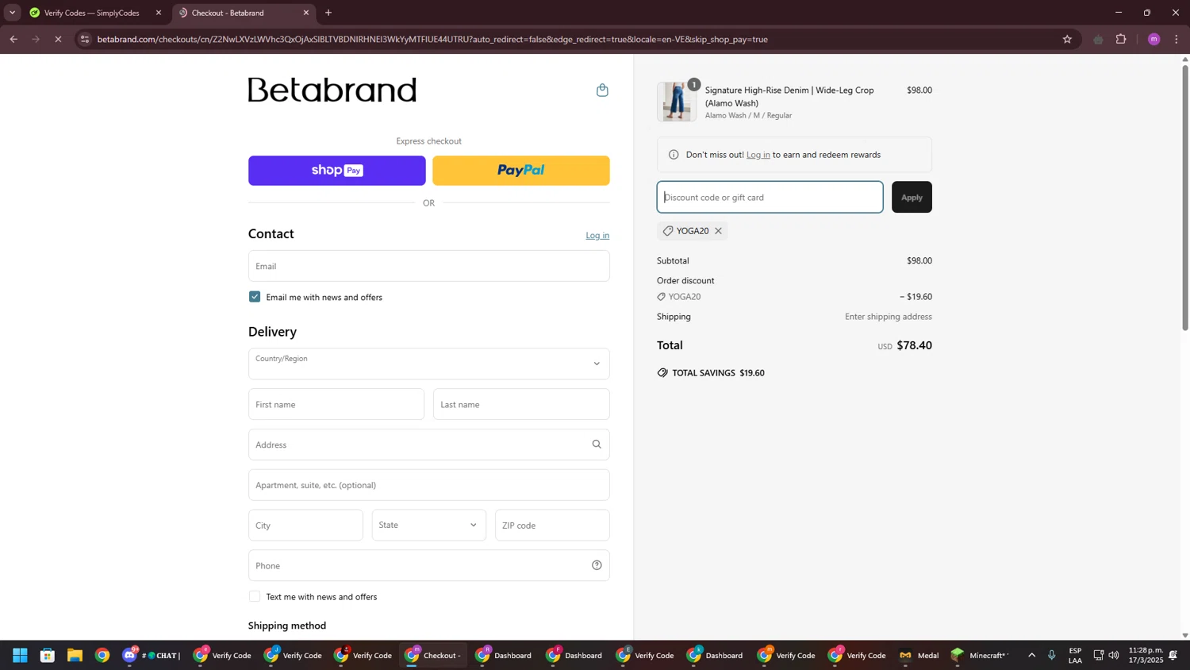Open the notification center icon
Screen dimensions: 1190x670
coord(1173,656)
